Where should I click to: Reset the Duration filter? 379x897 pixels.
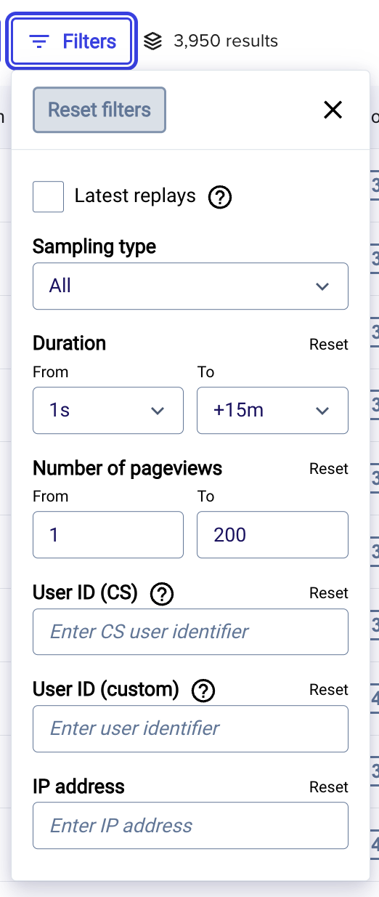click(x=329, y=345)
